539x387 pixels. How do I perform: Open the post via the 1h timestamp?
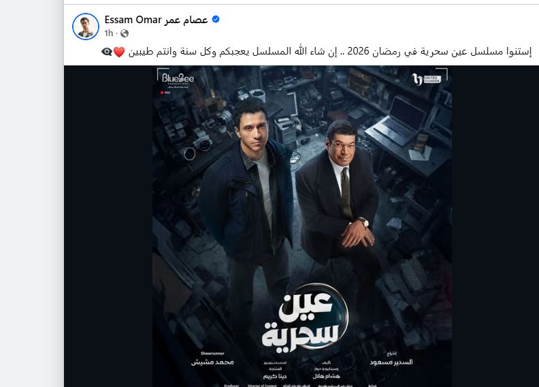pyautogui.click(x=109, y=33)
